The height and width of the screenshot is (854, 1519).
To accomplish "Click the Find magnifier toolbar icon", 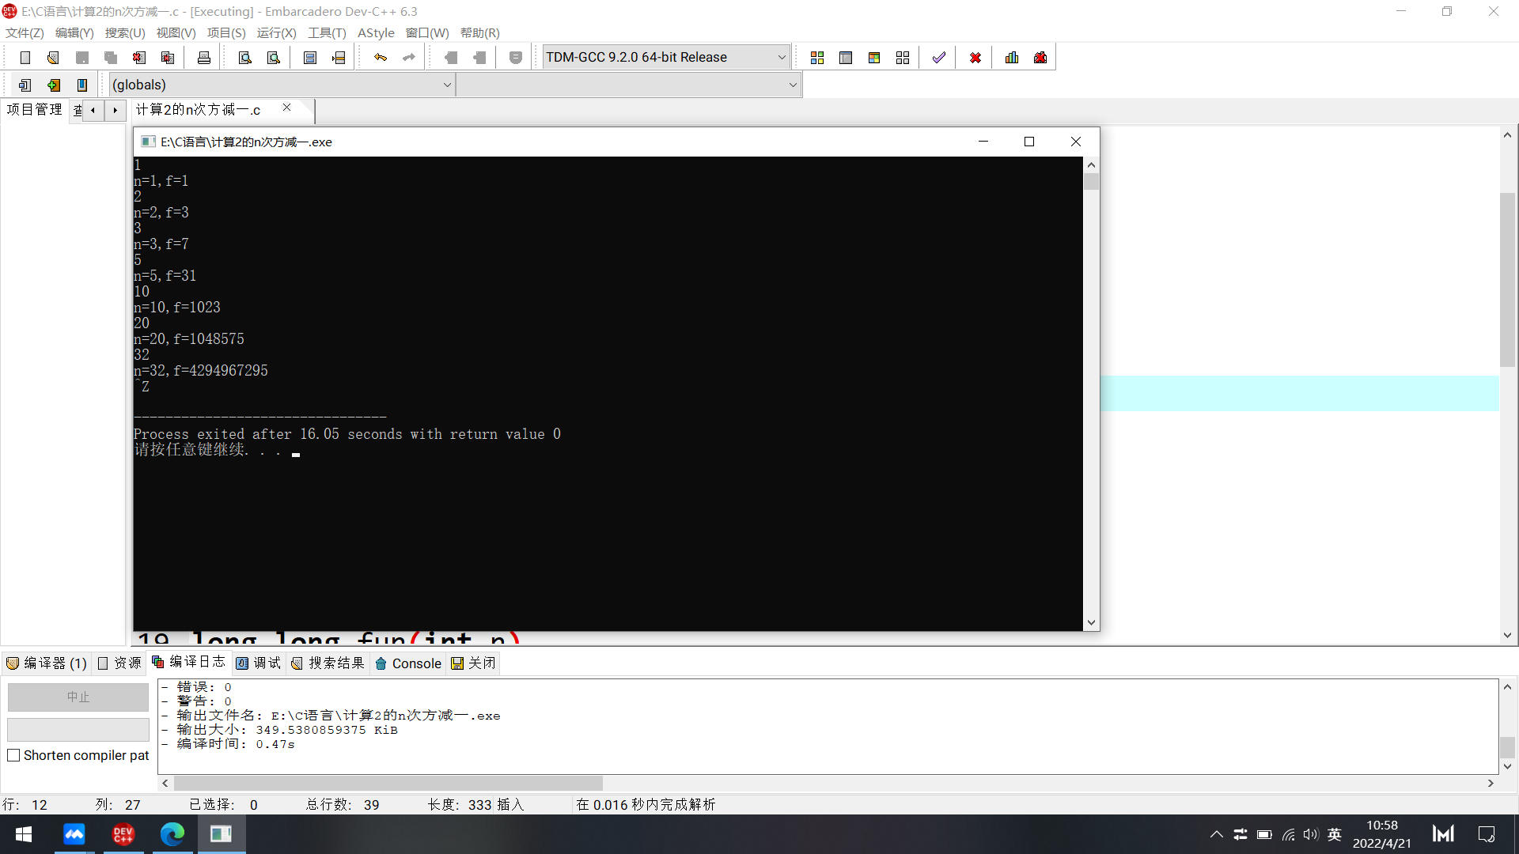I will (245, 58).
